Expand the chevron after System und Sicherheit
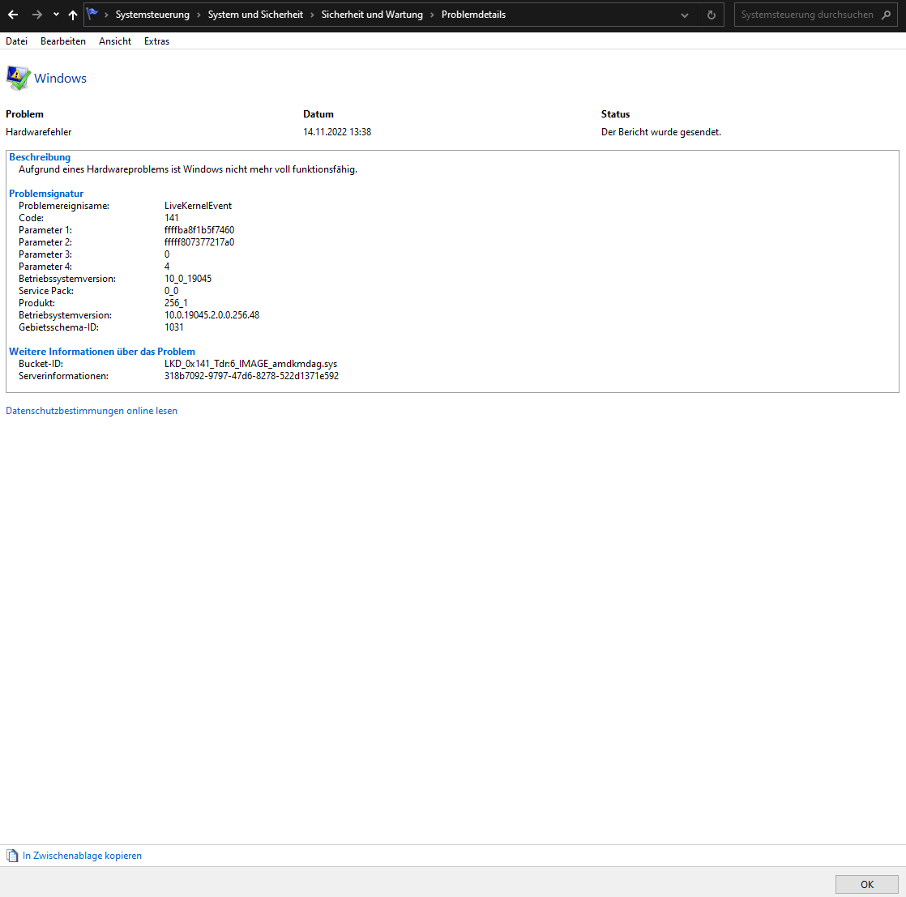This screenshot has height=897, width=906. pos(313,15)
